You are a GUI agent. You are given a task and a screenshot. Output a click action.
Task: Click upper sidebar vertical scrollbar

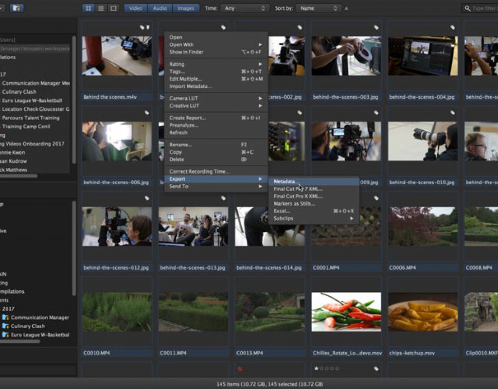click(74, 100)
